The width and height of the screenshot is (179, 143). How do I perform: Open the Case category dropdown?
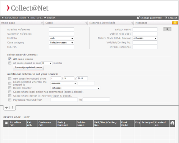(x=61, y=43)
